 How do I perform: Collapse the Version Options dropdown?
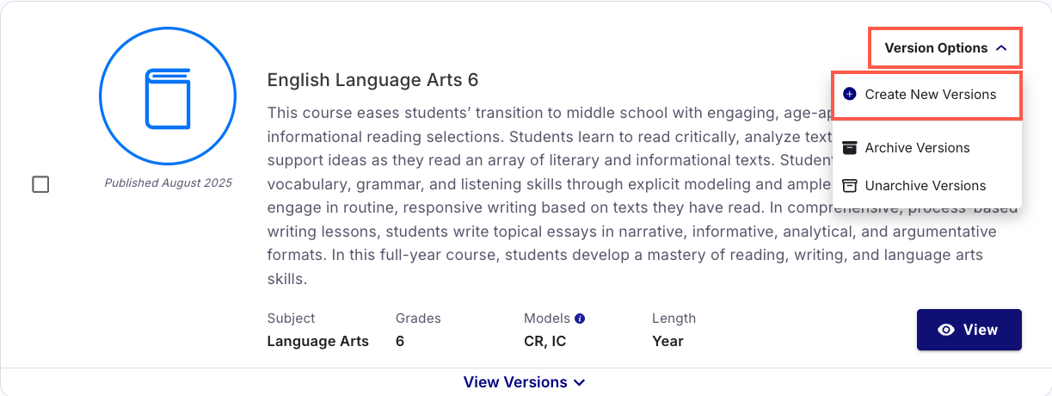[945, 48]
